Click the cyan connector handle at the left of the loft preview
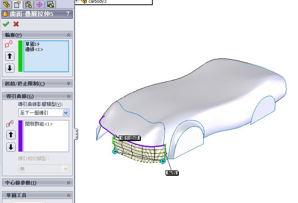298x203 pixels. (115, 151)
